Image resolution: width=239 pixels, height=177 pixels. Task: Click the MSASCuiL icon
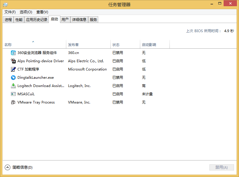pos(13,94)
